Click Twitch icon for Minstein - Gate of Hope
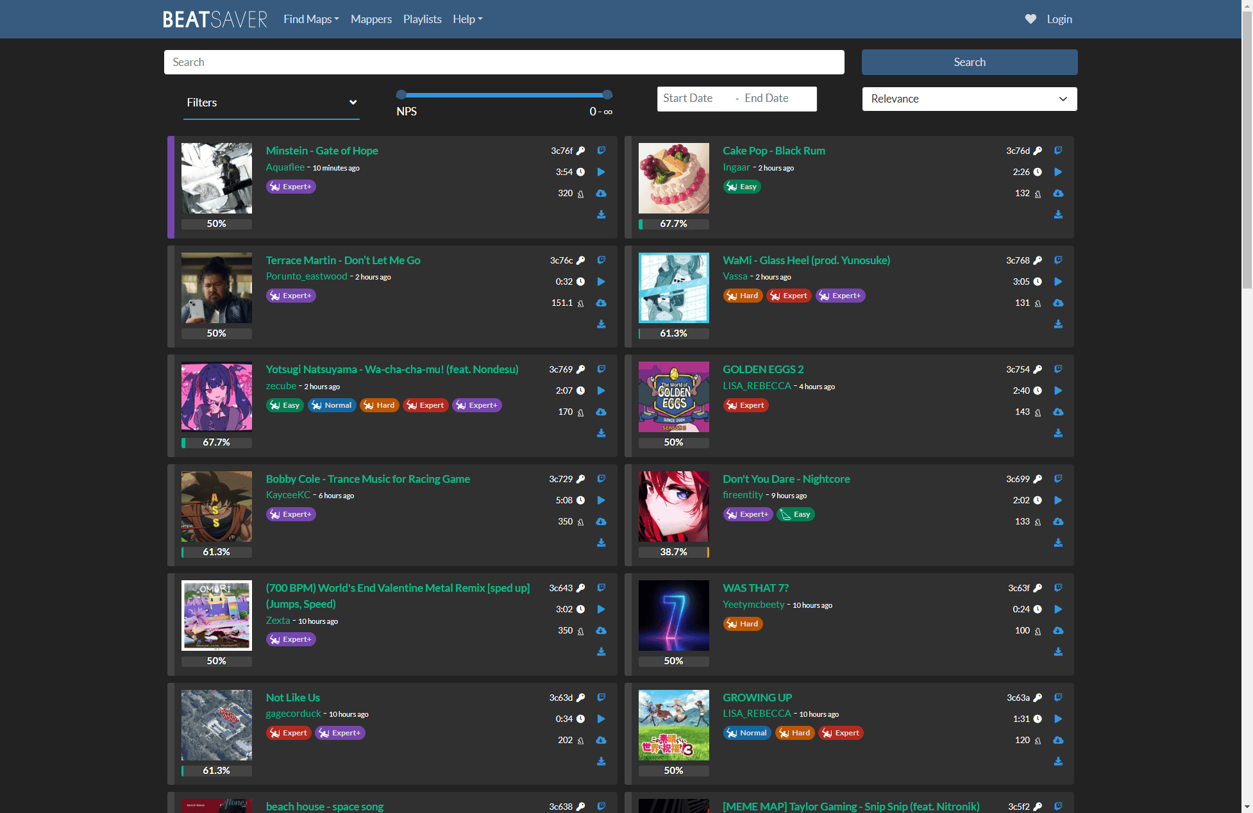Viewport: 1253px width, 813px height. (x=601, y=151)
